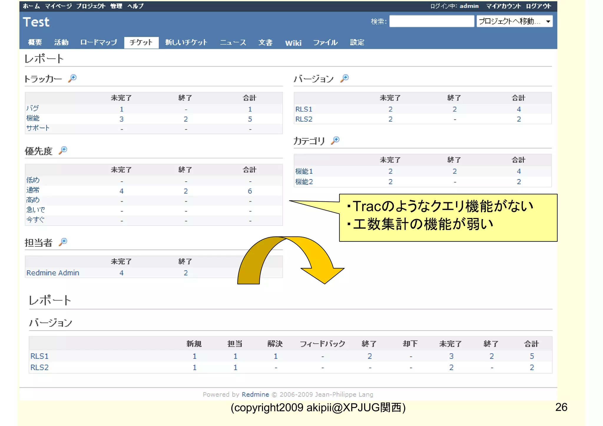Open the プロジェクトへ移動 dropdown
The height and width of the screenshot is (426, 603).
coord(514,21)
